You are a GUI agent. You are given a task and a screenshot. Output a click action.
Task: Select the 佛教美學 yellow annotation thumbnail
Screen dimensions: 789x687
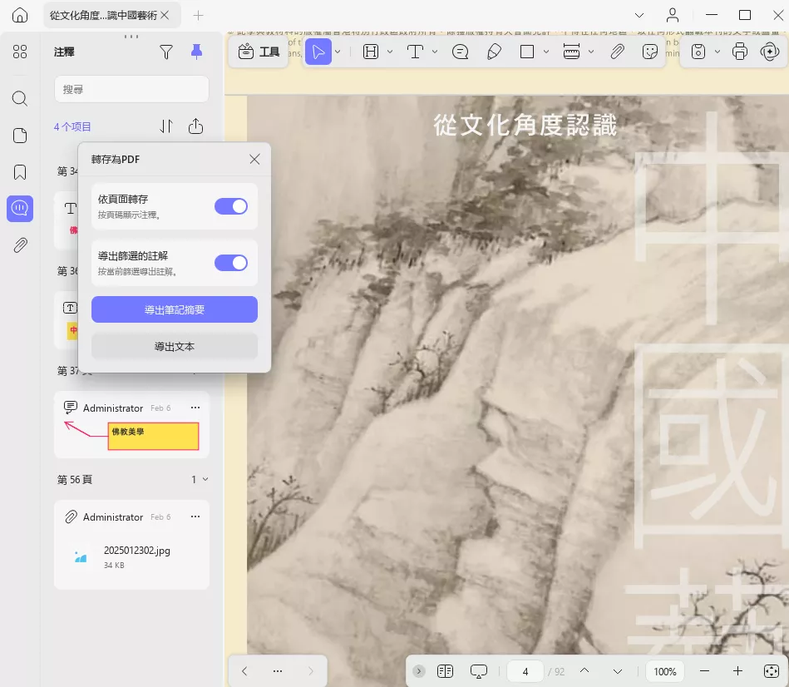click(154, 436)
